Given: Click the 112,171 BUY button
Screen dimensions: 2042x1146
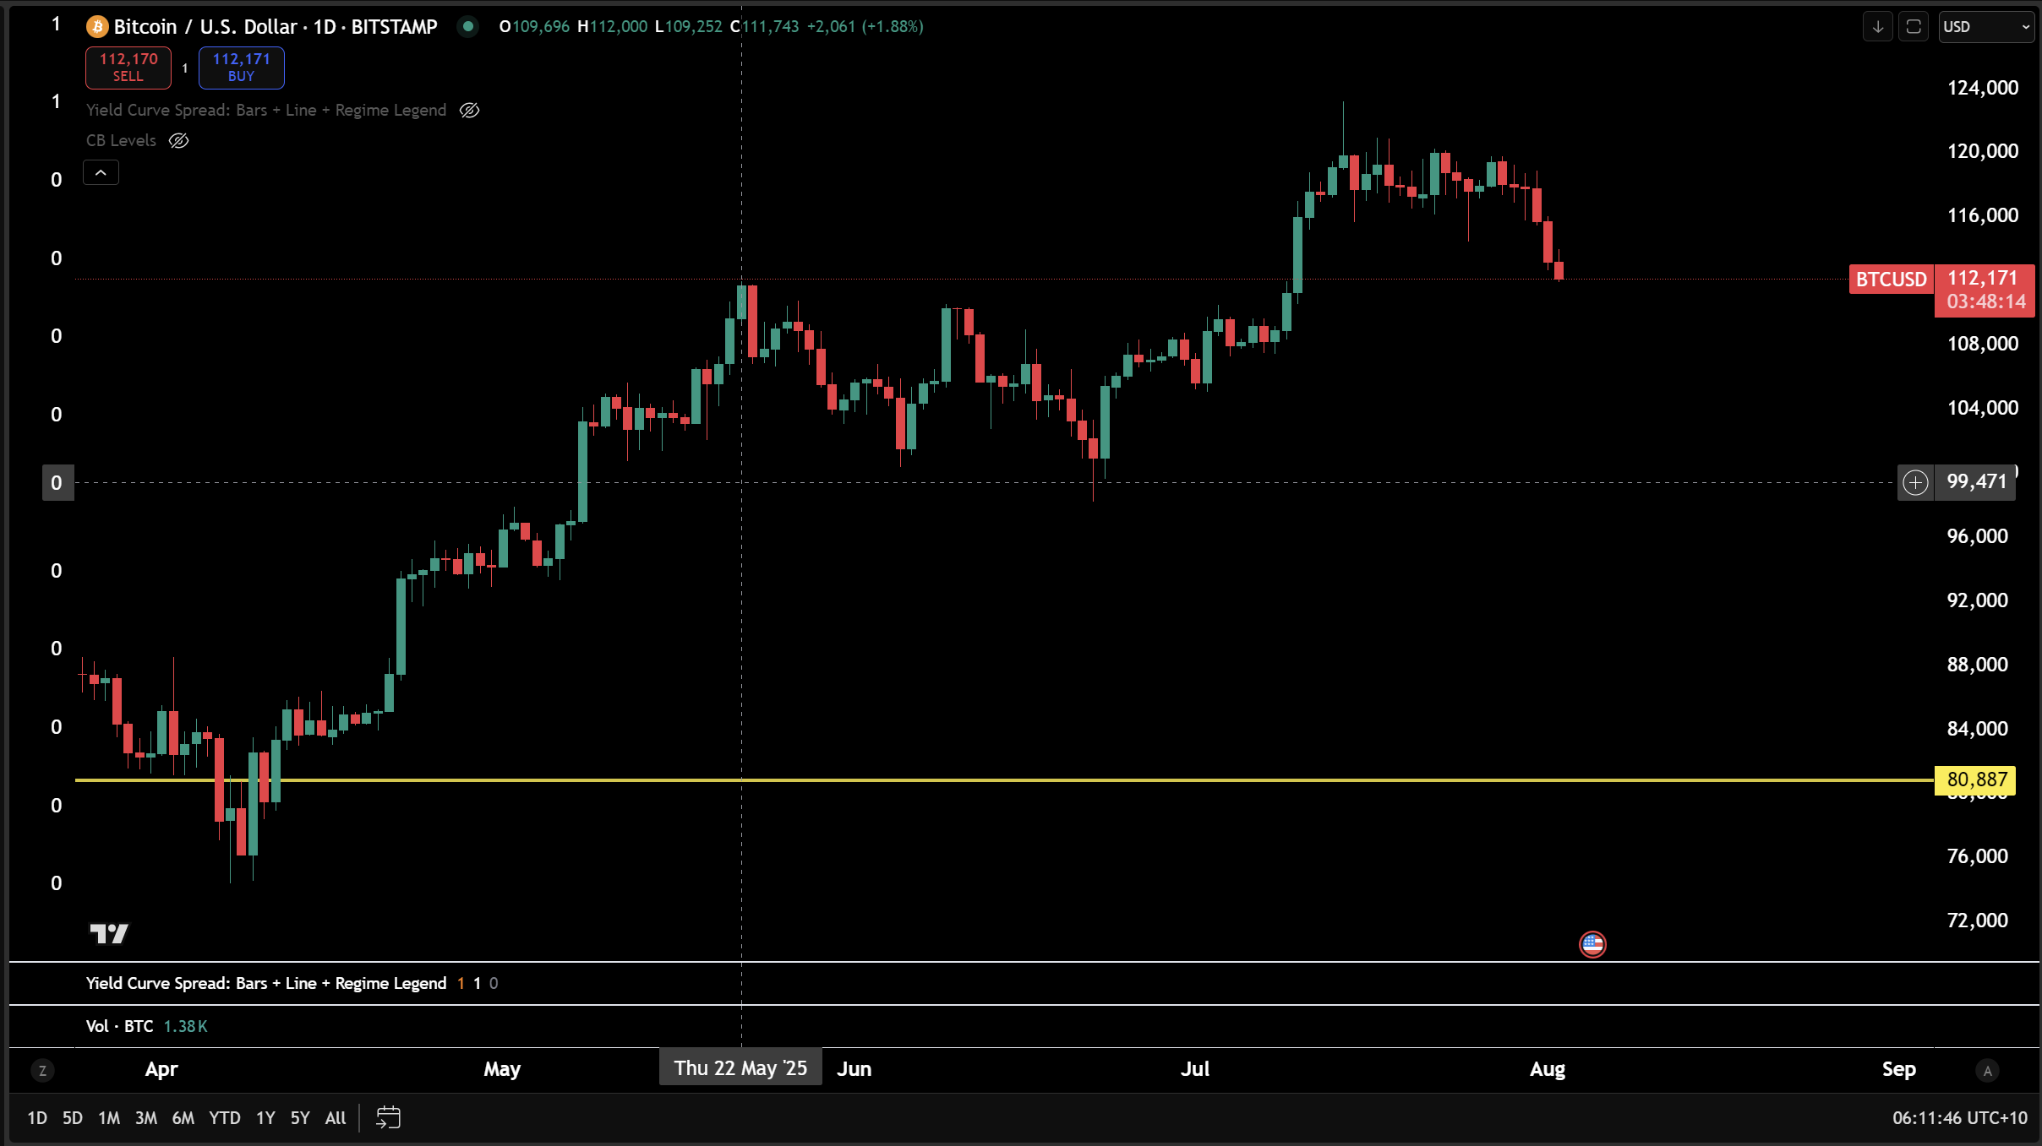Looking at the screenshot, I should click(241, 68).
